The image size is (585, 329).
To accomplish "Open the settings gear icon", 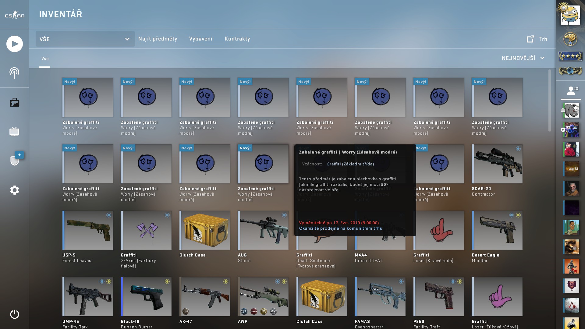I will [x=14, y=190].
